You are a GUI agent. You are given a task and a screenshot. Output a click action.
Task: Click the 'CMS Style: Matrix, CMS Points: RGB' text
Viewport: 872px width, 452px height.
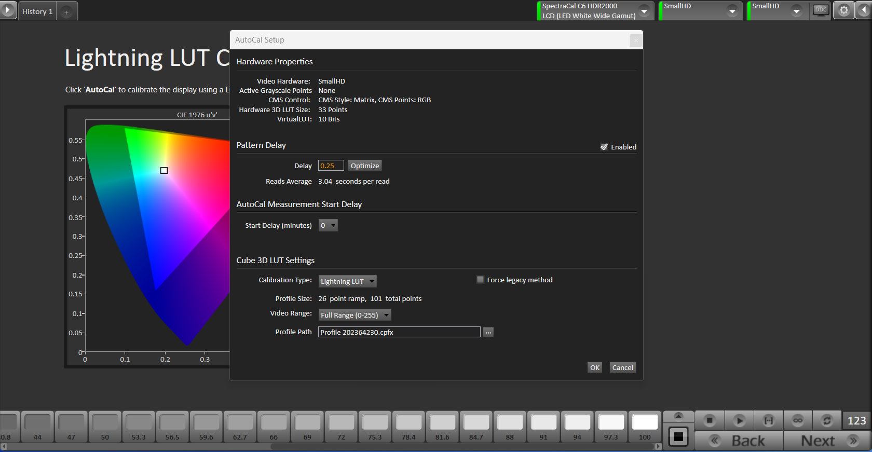point(374,100)
